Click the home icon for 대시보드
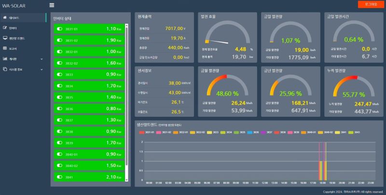The width and height of the screenshot is (386, 195). click(x=5, y=17)
